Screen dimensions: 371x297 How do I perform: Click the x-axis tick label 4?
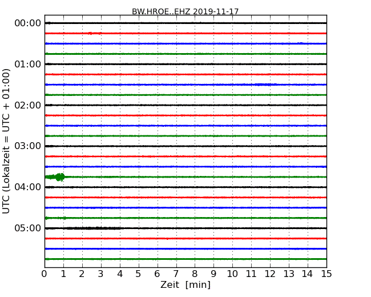coord(120,274)
